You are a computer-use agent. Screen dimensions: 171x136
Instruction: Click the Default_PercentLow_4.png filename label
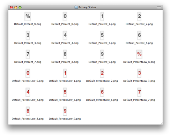click(x=28, y=100)
